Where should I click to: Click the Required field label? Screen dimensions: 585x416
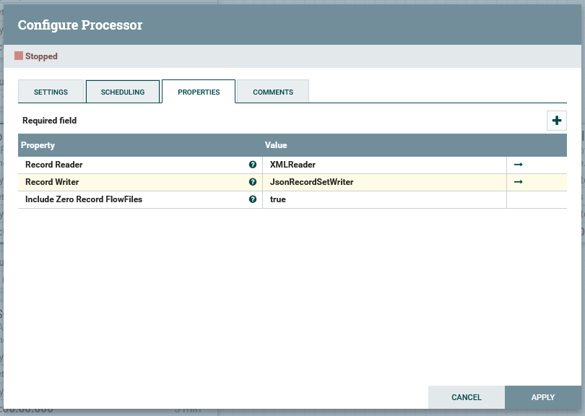(49, 121)
